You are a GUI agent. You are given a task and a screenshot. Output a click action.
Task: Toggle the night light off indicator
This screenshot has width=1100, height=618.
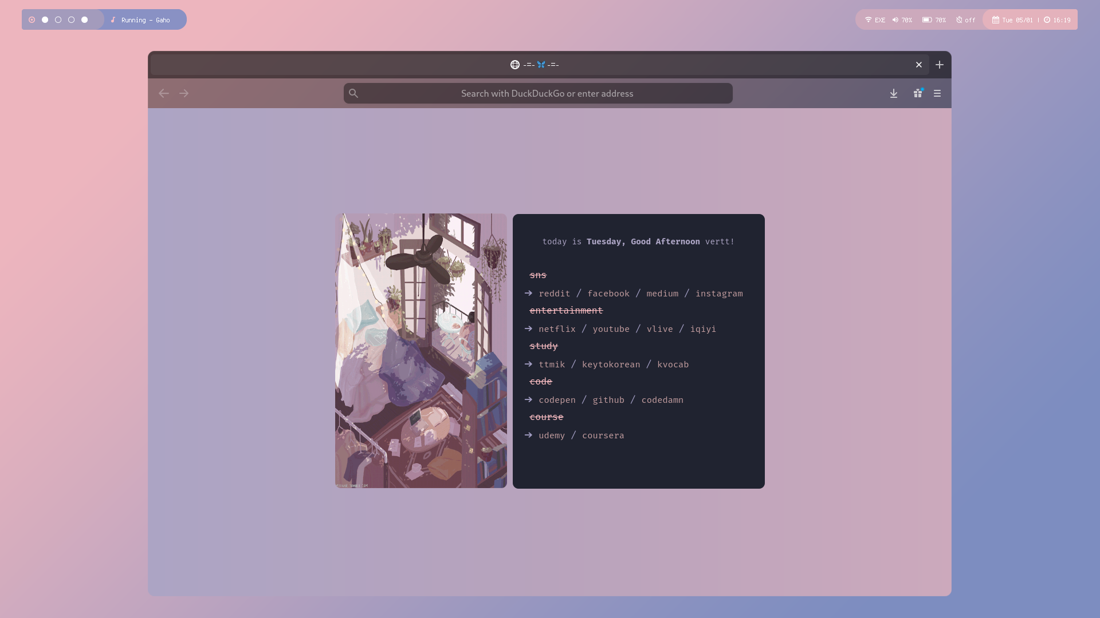966,20
